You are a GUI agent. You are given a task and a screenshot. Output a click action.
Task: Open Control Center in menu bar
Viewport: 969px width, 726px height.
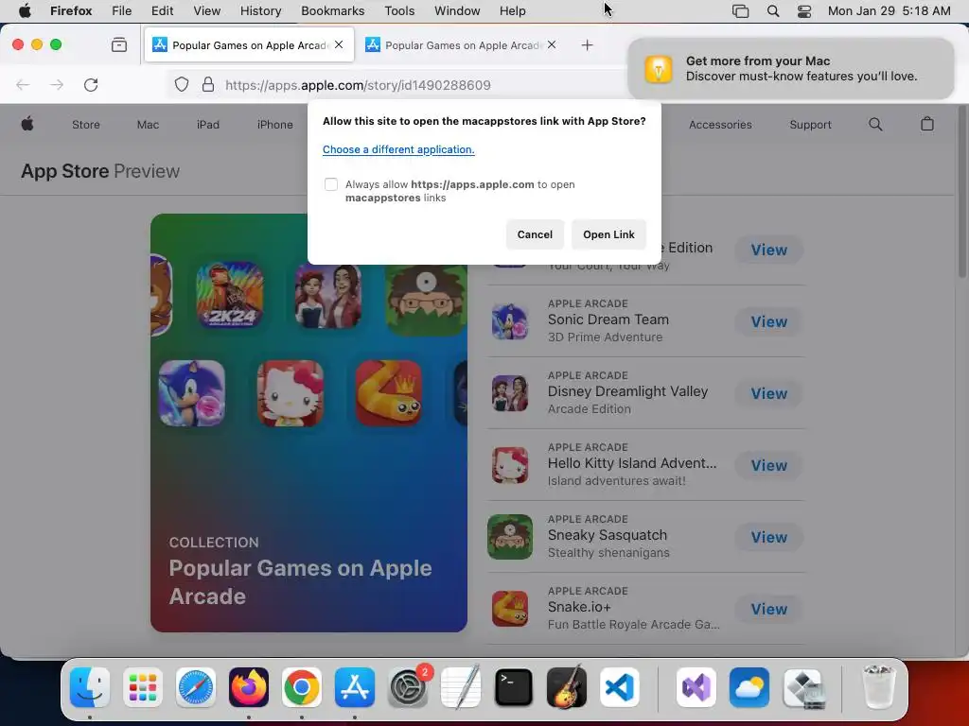tap(804, 11)
